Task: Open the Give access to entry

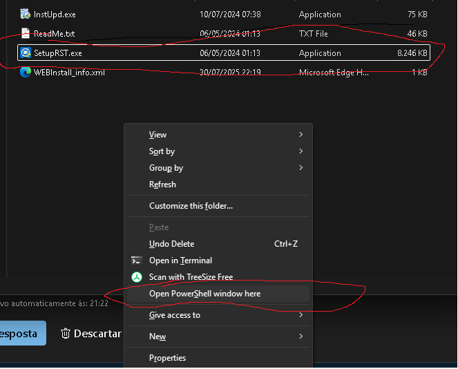Action: coord(218,315)
